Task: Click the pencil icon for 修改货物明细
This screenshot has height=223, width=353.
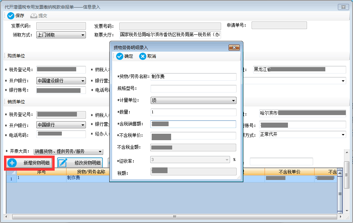Action: [63, 163]
